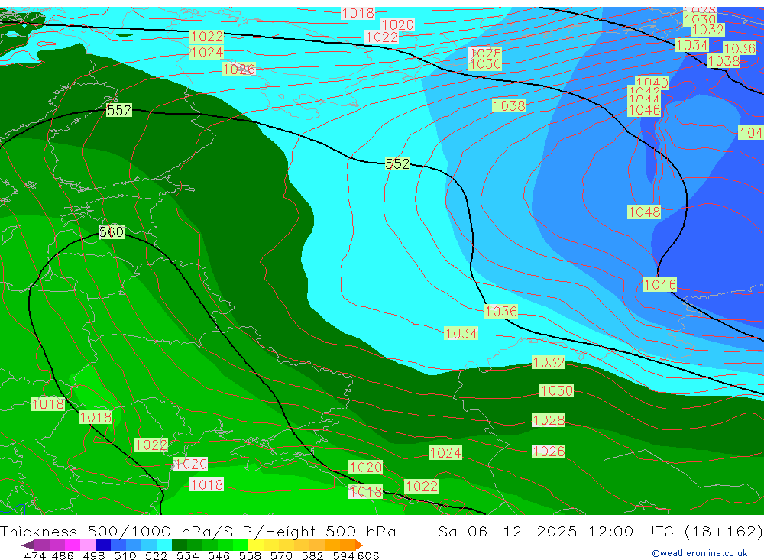Click the 594 legend value
The image size is (764, 560).
[x=344, y=555]
